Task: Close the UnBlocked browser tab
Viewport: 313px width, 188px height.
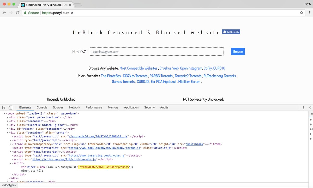Action: 70,5
